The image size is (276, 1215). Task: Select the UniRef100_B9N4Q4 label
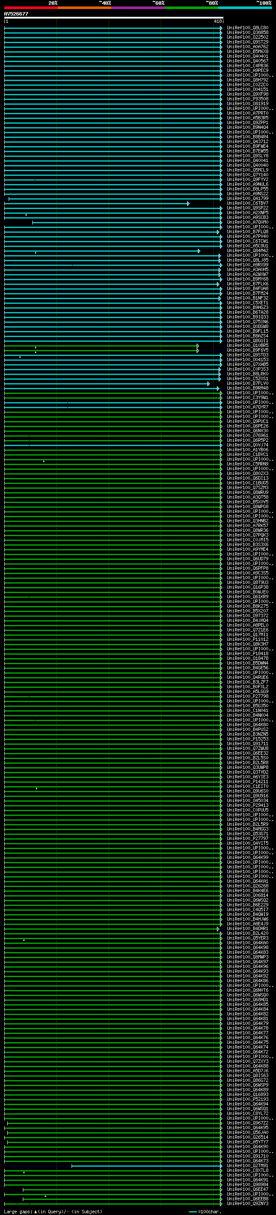pos(247,127)
